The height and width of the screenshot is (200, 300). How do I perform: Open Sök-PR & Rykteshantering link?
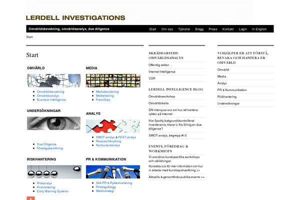(x=114, y=183)
